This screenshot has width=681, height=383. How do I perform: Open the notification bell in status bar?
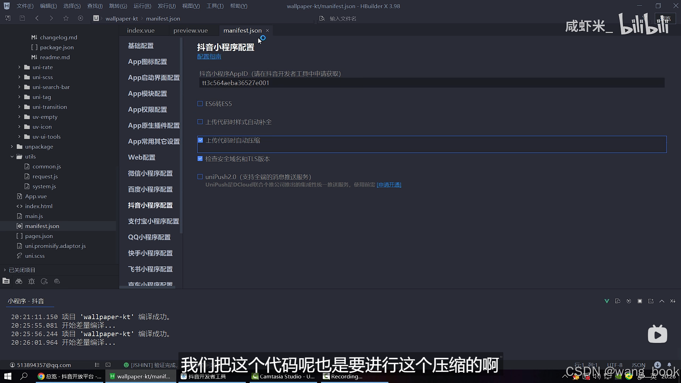[x=669, y=365]
